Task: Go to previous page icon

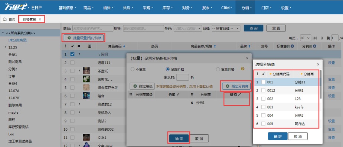Action: pos(321,38)
